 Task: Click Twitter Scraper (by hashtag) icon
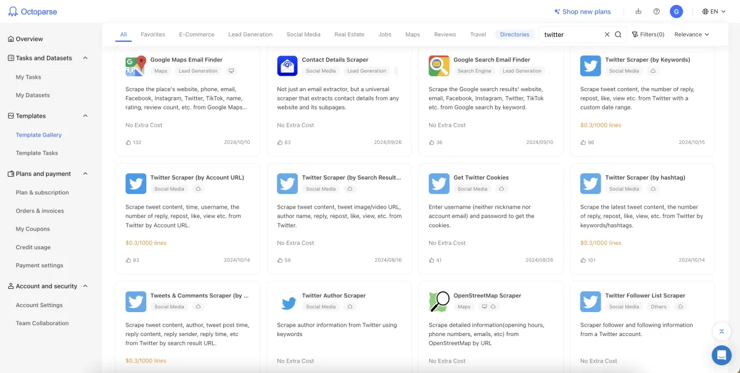tap(591, 183)
